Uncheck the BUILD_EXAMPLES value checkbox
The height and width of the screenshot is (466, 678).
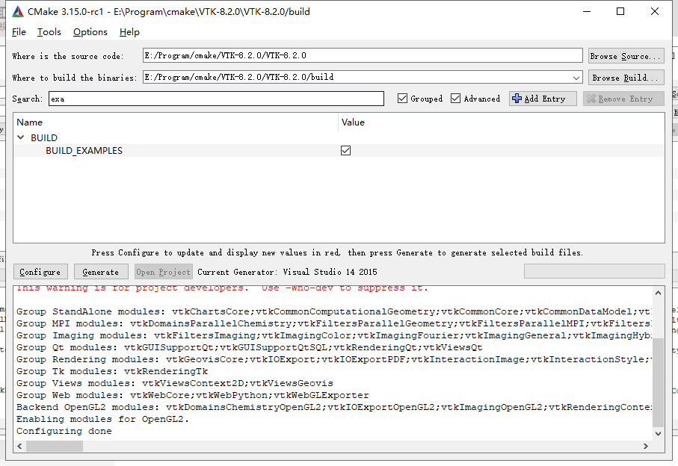[345, 150]
